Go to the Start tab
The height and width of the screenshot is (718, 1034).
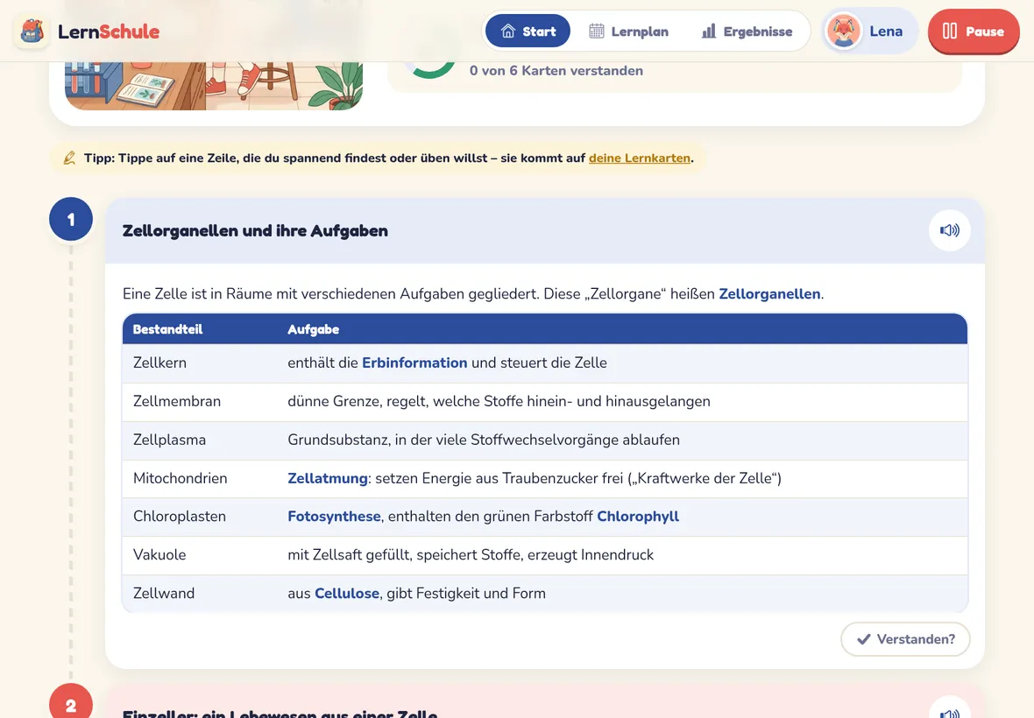point(528,31)
